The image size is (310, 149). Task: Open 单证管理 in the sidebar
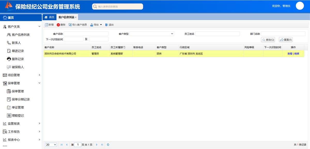pos(18,107)
